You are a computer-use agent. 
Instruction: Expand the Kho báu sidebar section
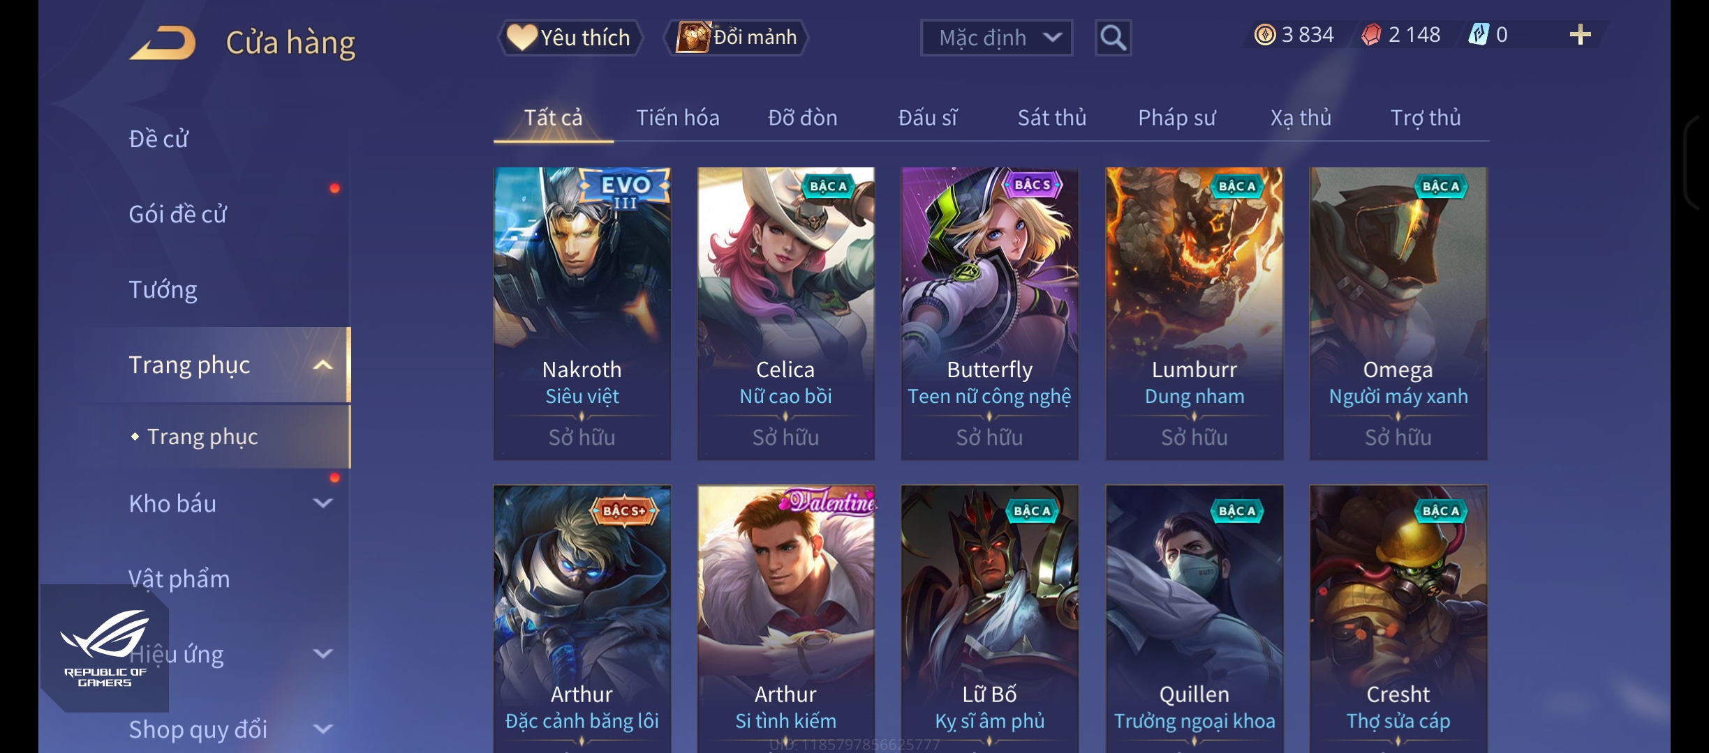pos(323,503)
